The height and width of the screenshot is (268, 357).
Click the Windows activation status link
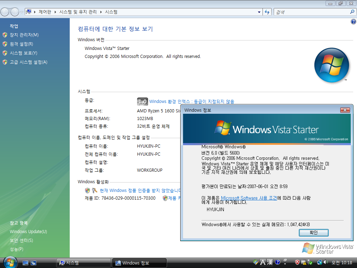pyautogui.click(x=140, y=191)
